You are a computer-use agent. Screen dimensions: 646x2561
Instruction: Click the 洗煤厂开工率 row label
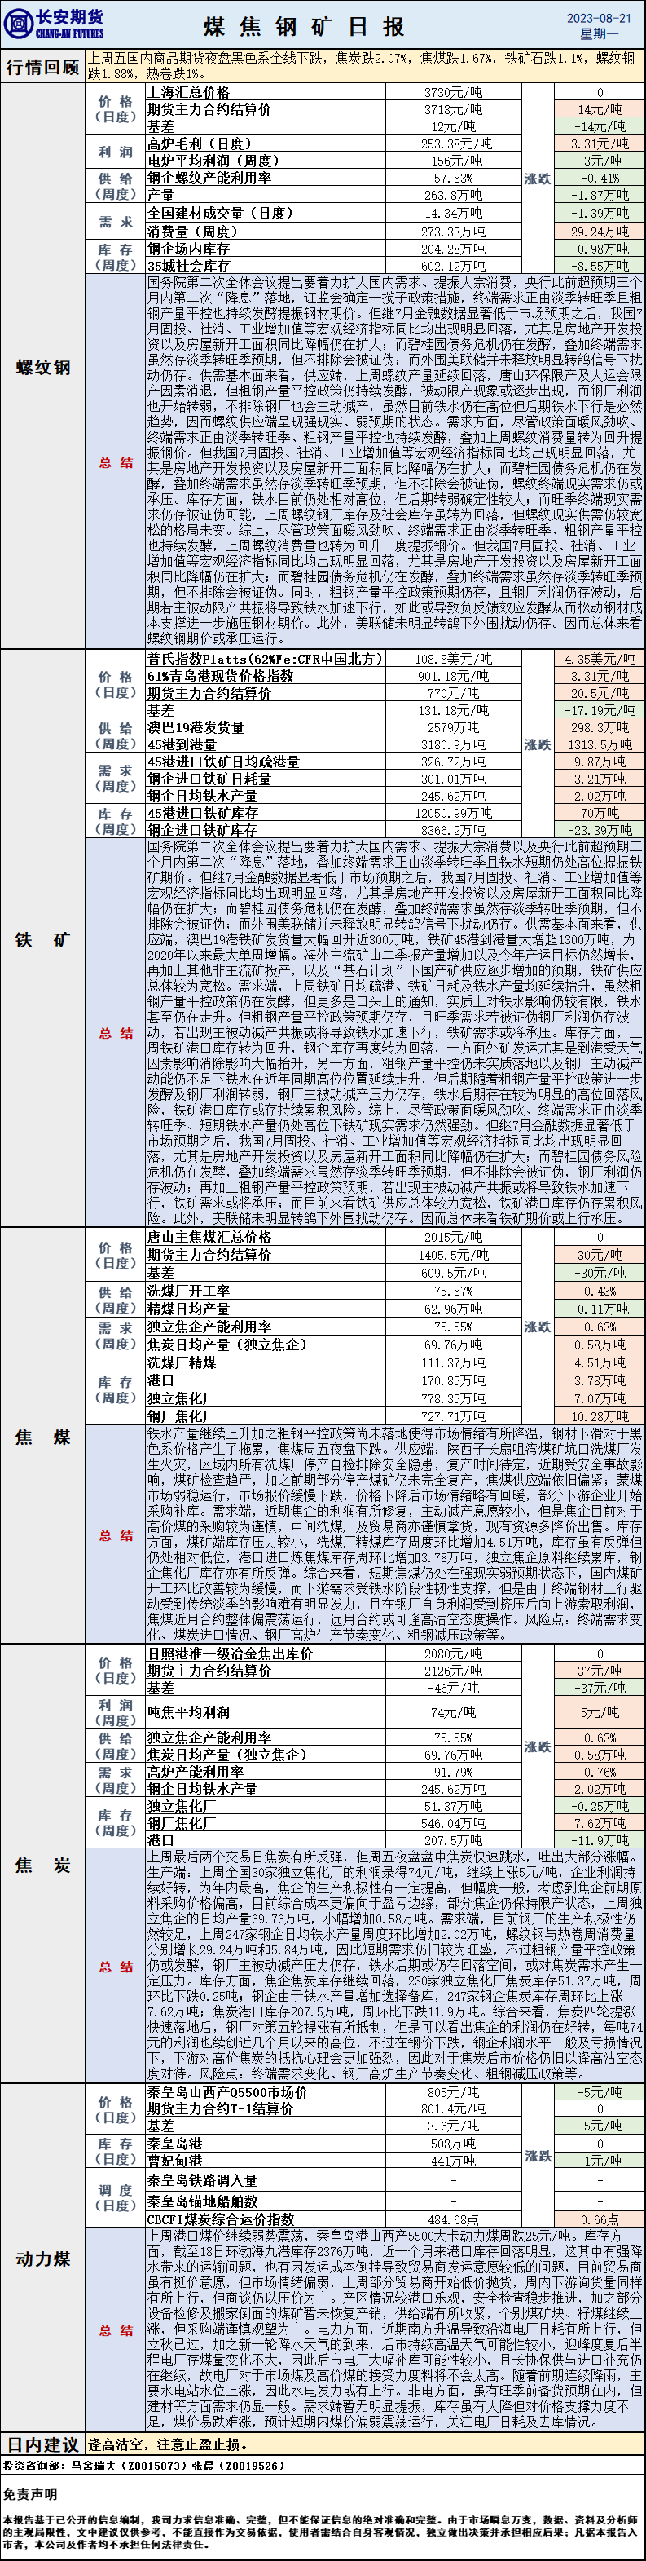[x=188, y=1291]
